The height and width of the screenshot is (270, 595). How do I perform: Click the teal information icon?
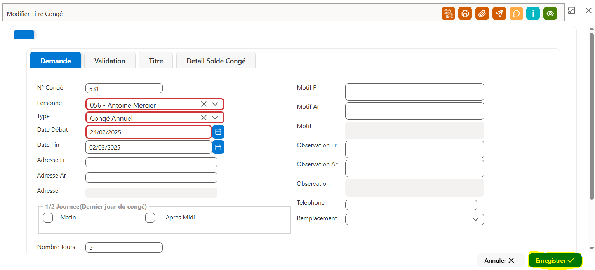[533, 14]
